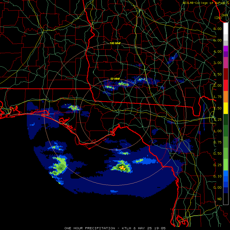Select the dark purple swatch in the legend
This screenshot has height=230, width=230.
pyautogui.click(x=226, y=54)
